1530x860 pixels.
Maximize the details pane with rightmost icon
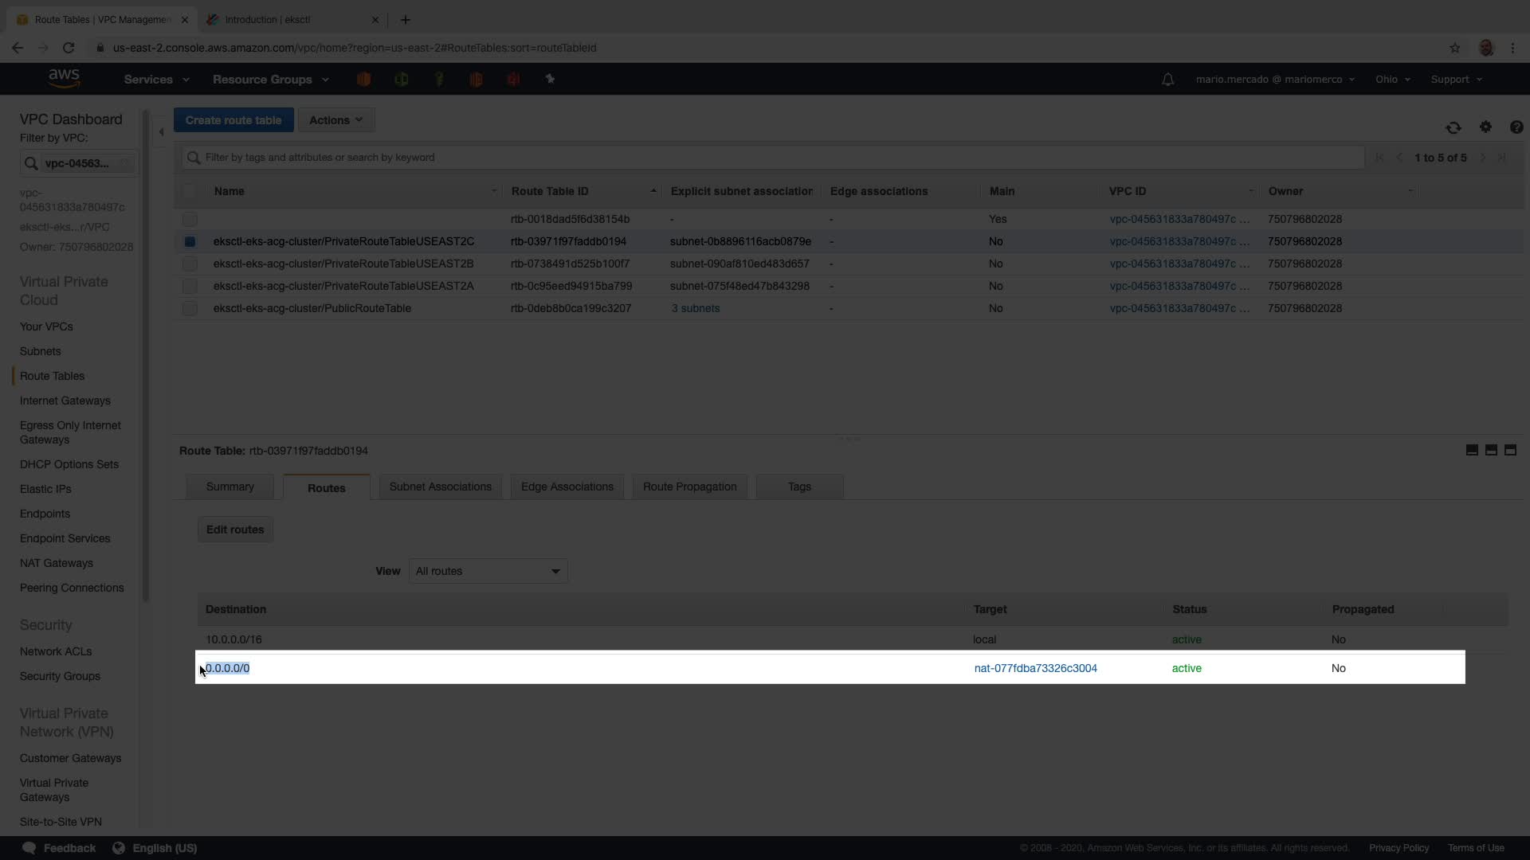[1510, 450]
